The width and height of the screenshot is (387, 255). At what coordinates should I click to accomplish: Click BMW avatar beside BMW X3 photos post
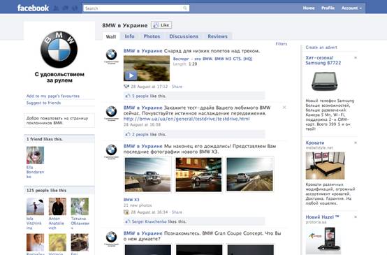pos(111,151)
